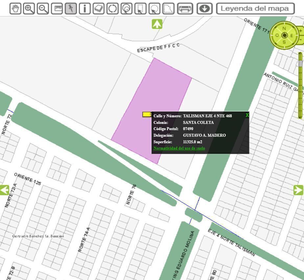
Task: Select the buffer circle tool
Action: tap(127, 9)
